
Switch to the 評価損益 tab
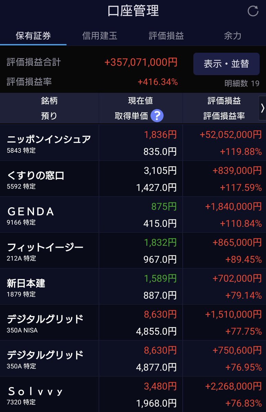(x=166, y=36)
